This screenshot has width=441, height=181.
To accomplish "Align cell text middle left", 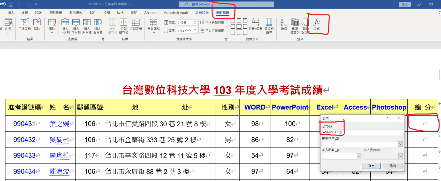I will point(233,27).
